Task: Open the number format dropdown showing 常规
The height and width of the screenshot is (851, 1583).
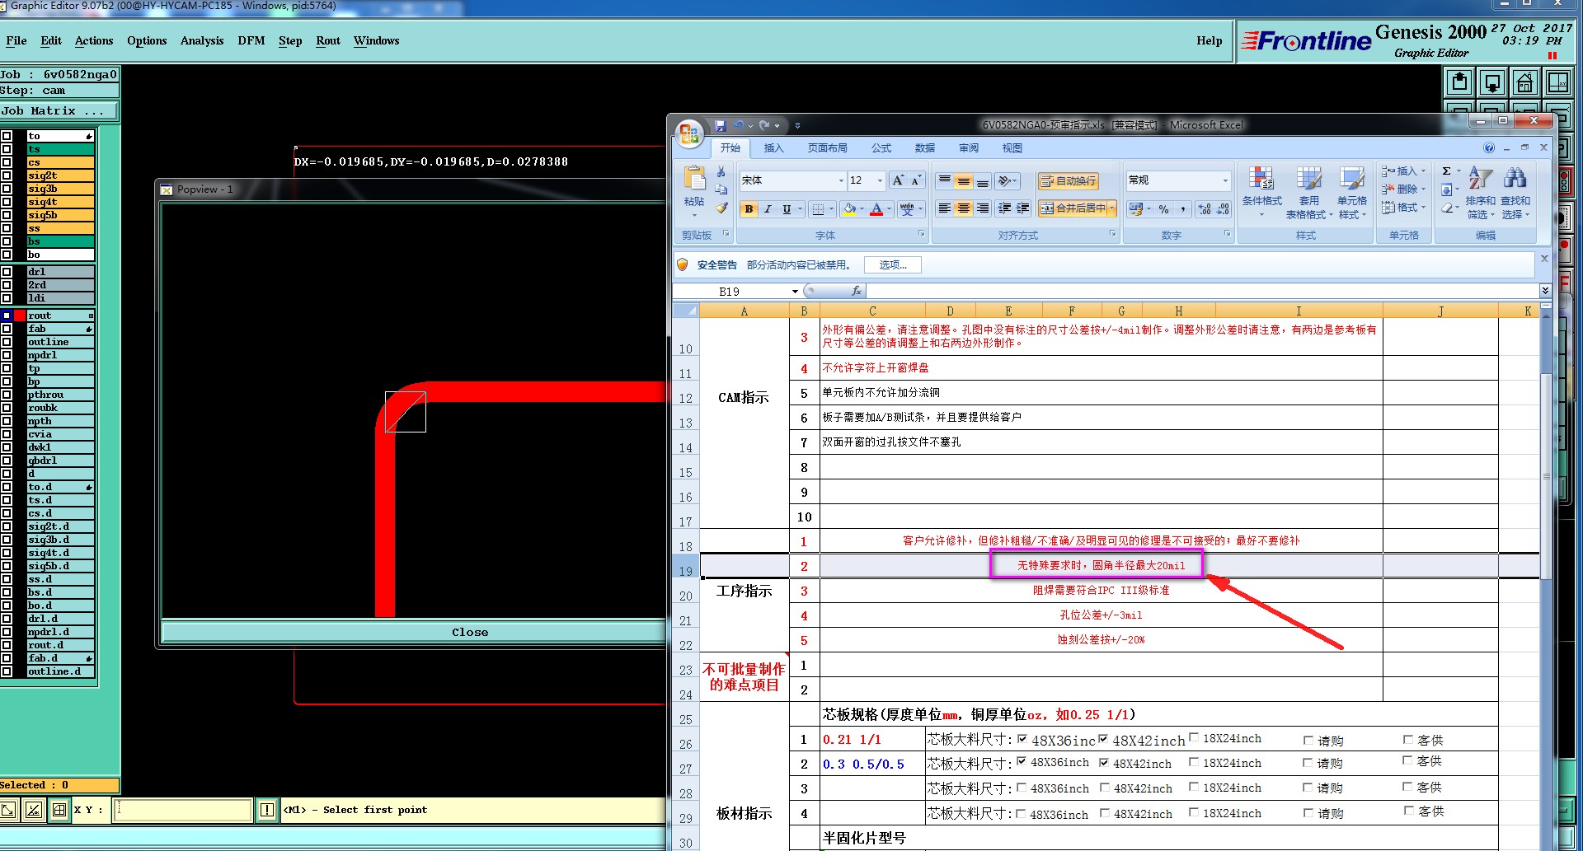Action: (x=1225, y=180)
